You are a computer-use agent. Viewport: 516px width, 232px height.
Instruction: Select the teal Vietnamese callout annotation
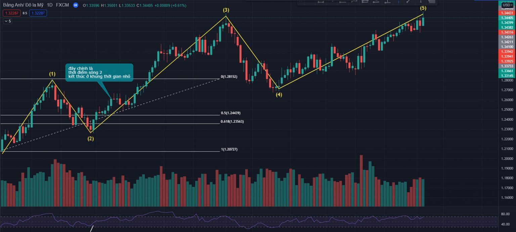coord(99,72)
